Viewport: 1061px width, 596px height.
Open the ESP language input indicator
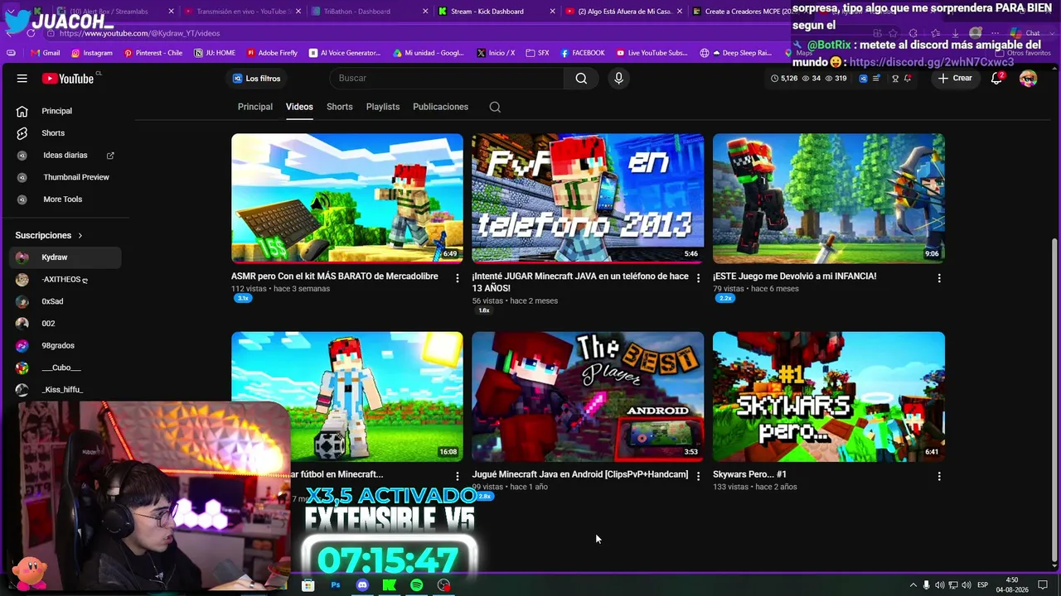[982, 585]
